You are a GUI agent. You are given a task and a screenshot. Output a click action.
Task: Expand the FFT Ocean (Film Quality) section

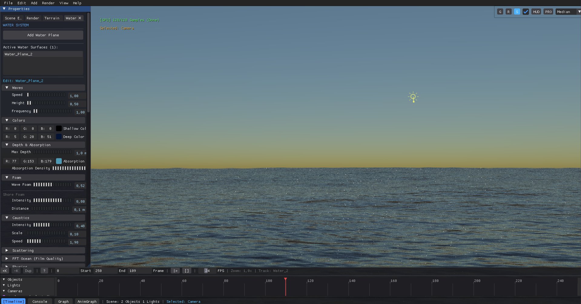point(38,259)
